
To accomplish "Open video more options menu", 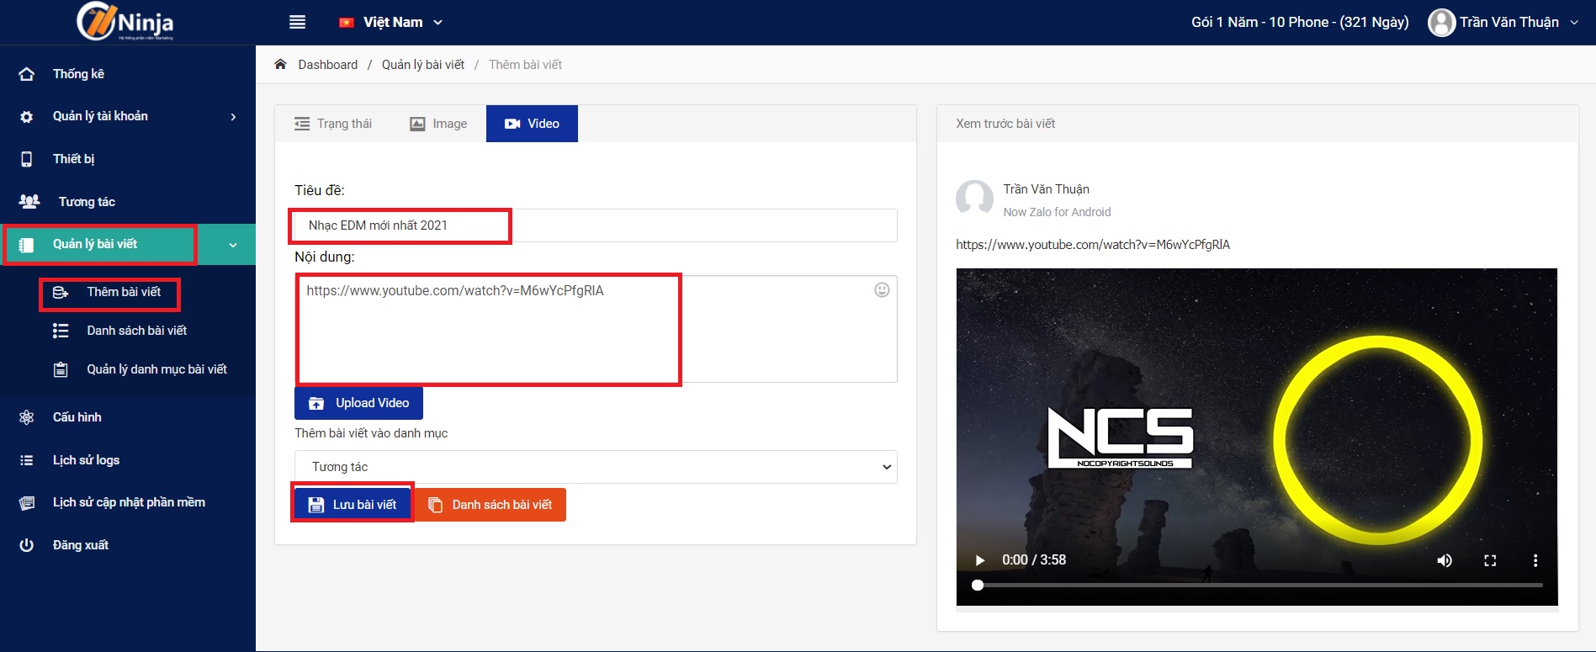I will click(x=1535, y=560).
